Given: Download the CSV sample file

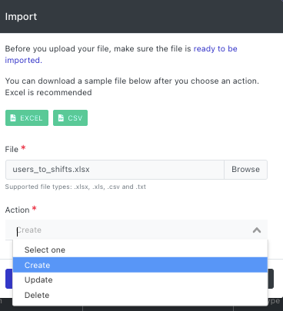Looking at the screenshot, I should tap(70, 118).
